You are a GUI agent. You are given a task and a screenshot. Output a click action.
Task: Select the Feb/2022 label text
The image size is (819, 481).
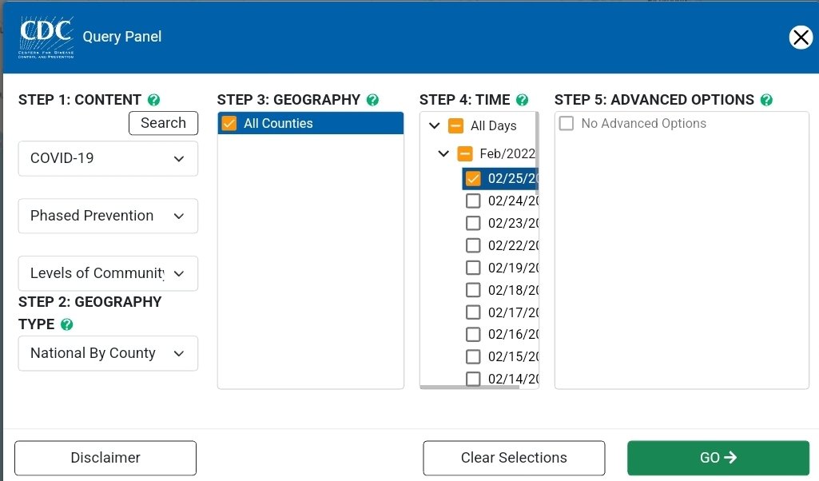(x=507, y=153)
